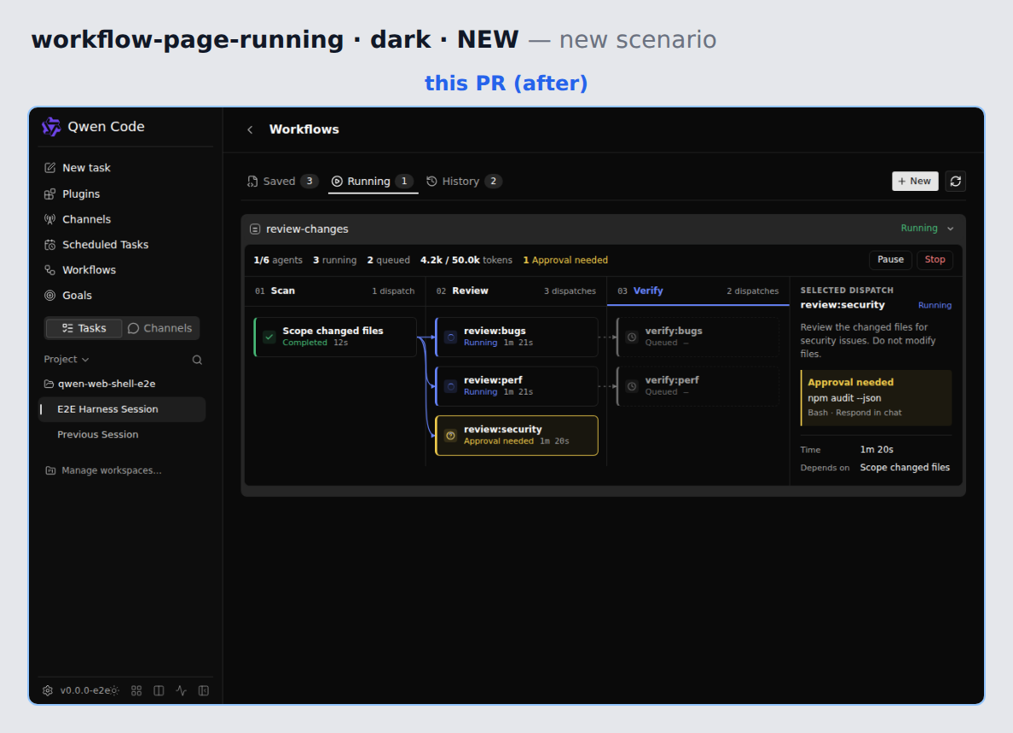The height and width of the screenshot is (733, 1013).
Task: Select the 01 Scan stage header
Action: (x=334, y=291)
